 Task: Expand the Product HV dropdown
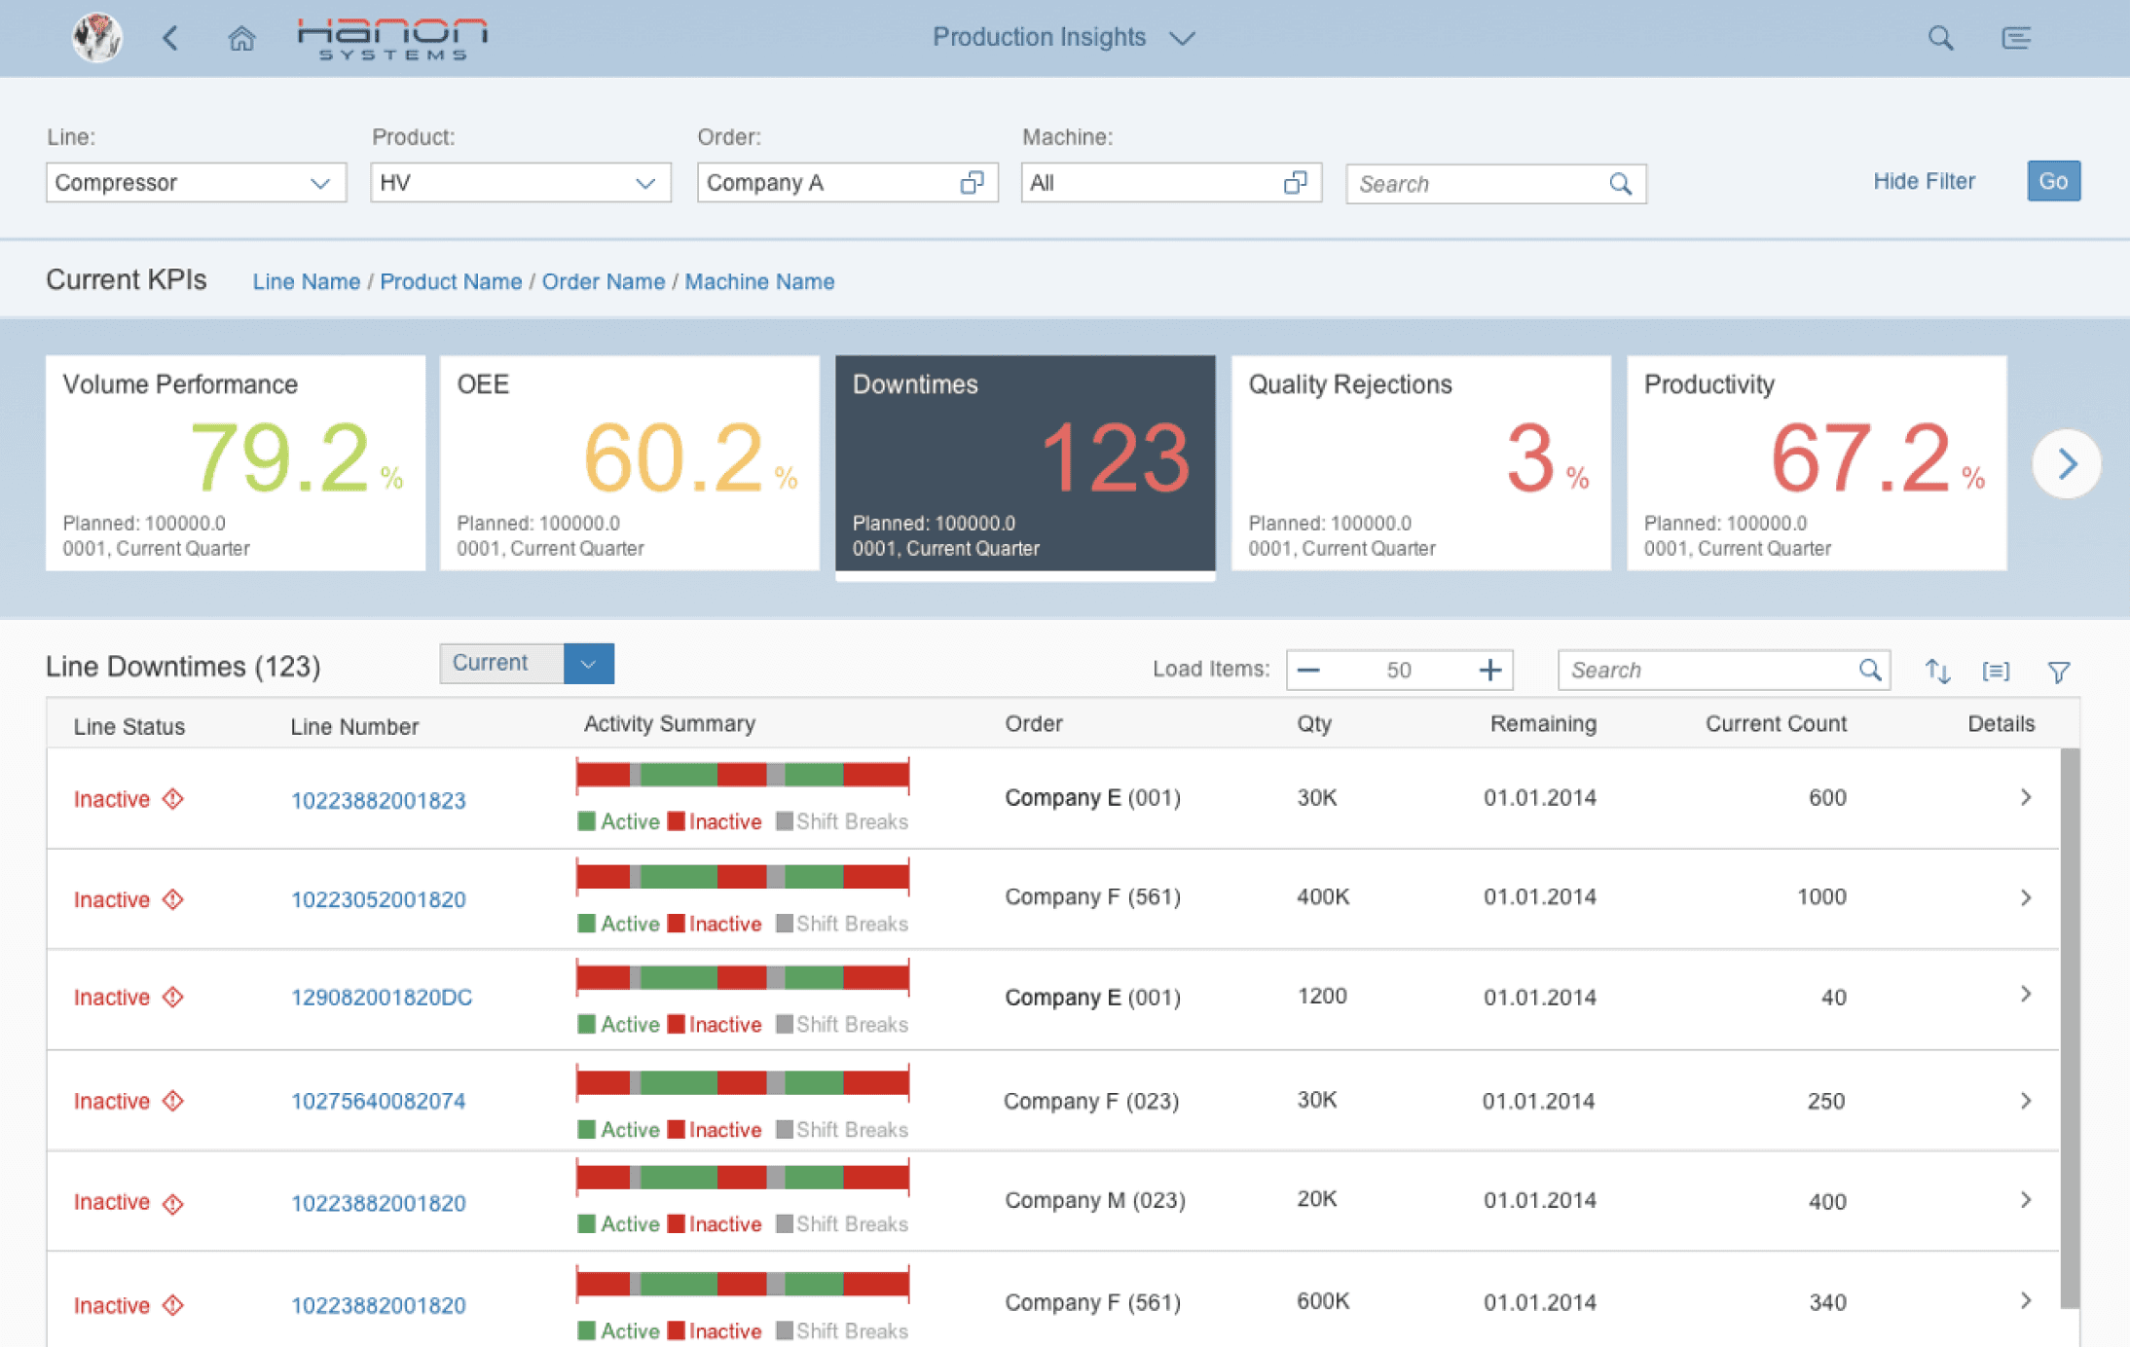coord(644,183)
